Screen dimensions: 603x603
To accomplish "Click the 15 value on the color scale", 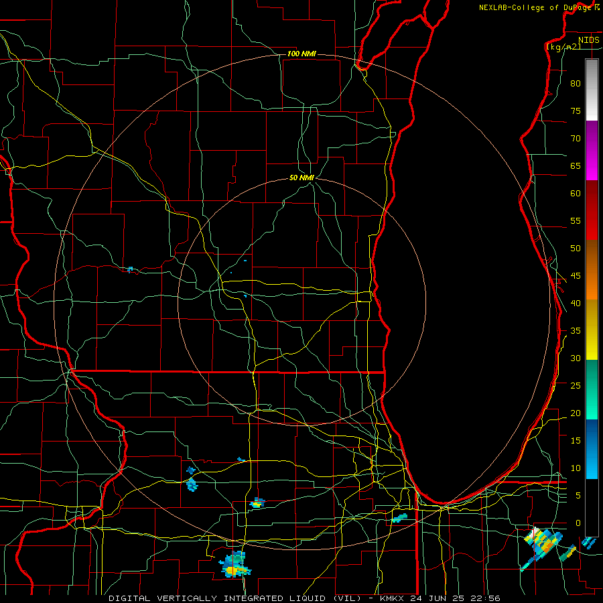I will click(576, 441).
